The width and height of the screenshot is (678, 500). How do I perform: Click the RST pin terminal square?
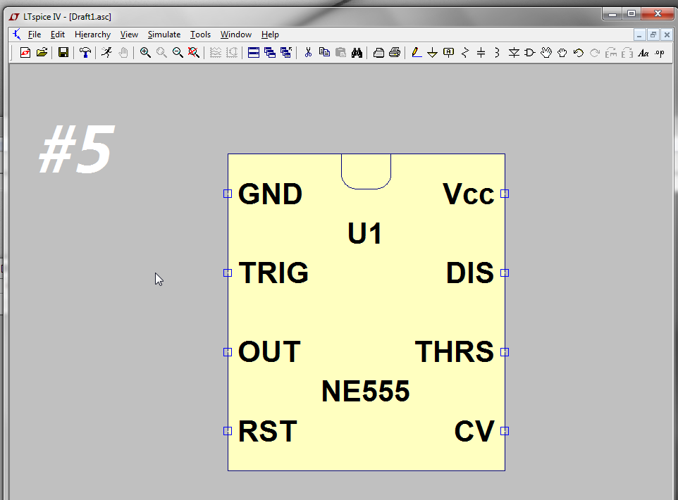[228, 431]
